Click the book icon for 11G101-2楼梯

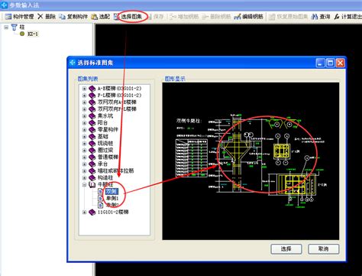point(92,212)
